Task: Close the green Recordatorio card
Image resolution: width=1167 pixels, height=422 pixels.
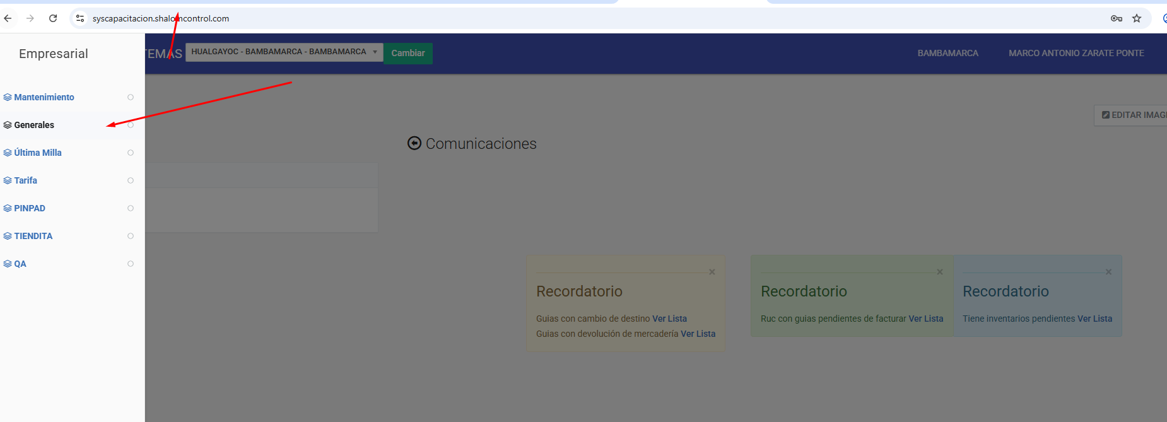Action: (939, 272)
